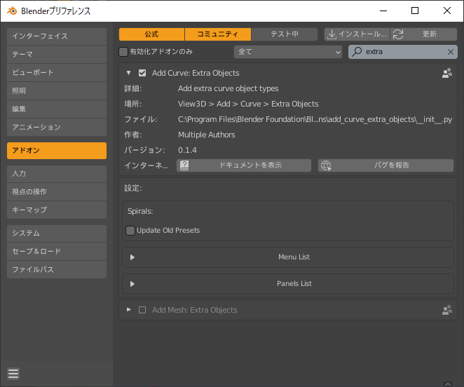Open the 入力 preferences tab
Screen dimensions: 464x387
pyautogui.click(x=57, y=173)
